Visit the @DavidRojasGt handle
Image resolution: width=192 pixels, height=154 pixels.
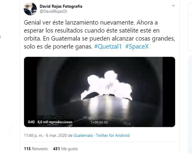tap(53, 12)
